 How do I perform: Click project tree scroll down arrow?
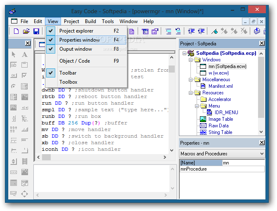tap(261, 132)
